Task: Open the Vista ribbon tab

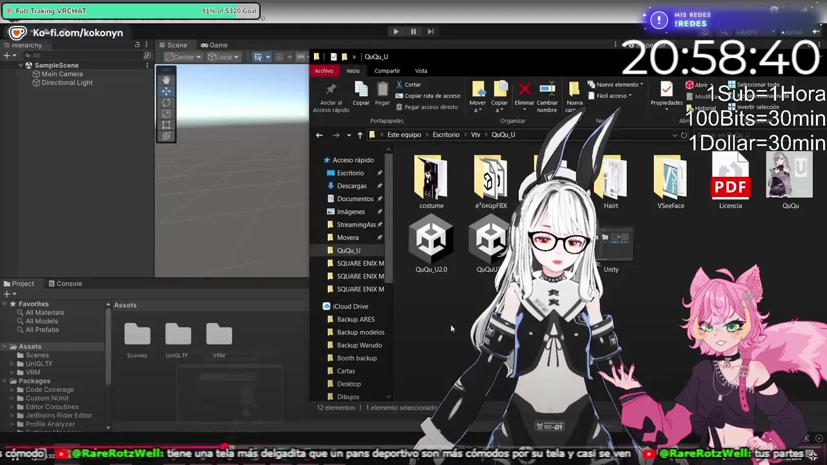Action: pos(421,71)
